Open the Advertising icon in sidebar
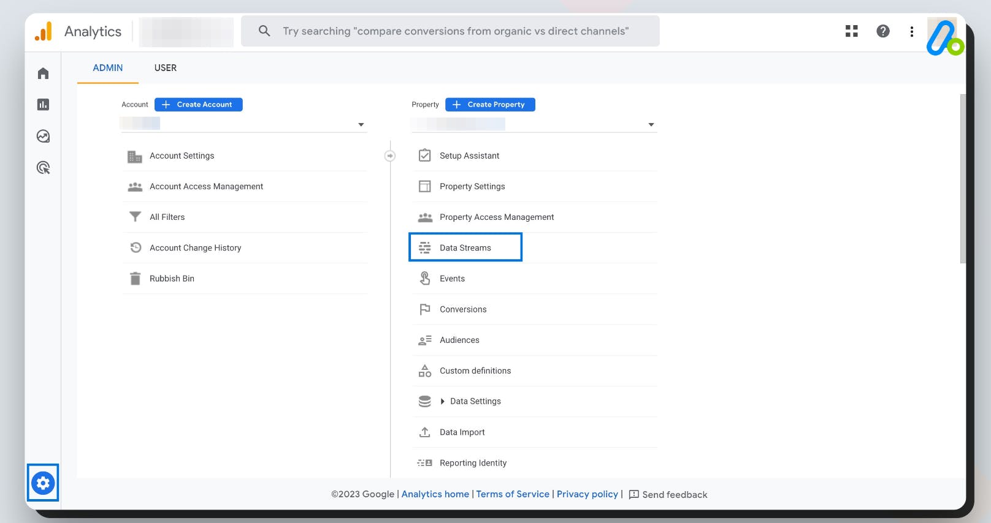 pos(43,168)
